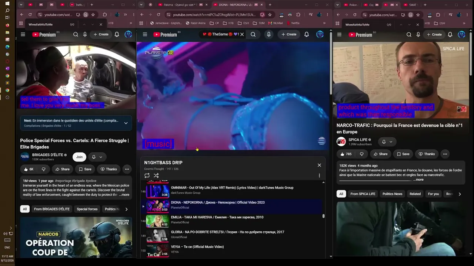The image size is (474, 266).
Task: Open more actions for the NARCO-TRAFIC video
Action: coord(445,154)
